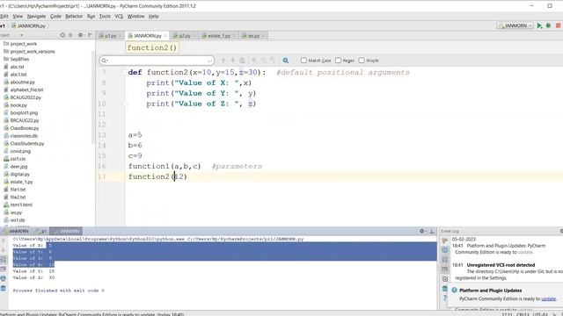Hide the Project panel with the pin icon
The height and width of the screenshot is (316, 563).
(90, 35)
